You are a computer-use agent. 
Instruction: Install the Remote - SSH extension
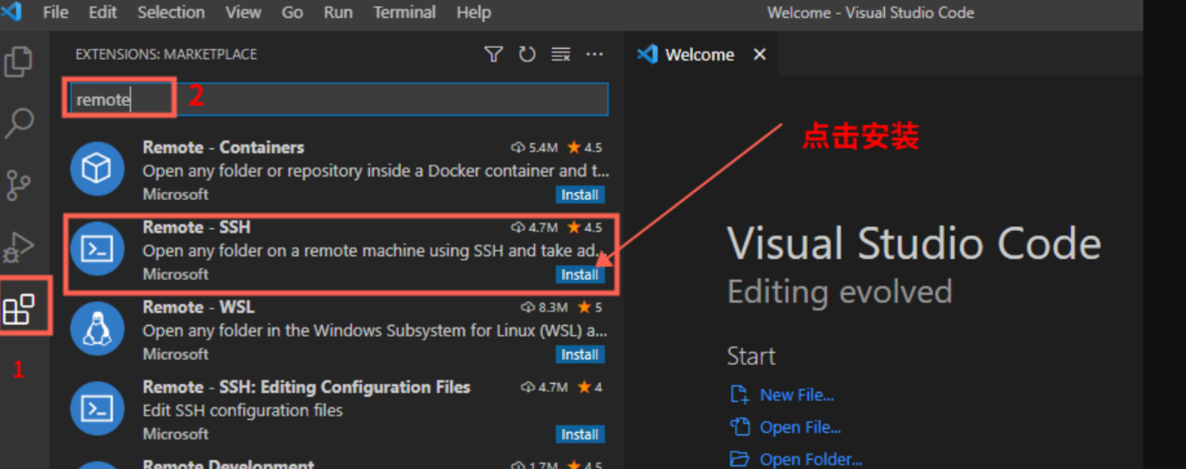pyautogui.click(x=579, y=274)
